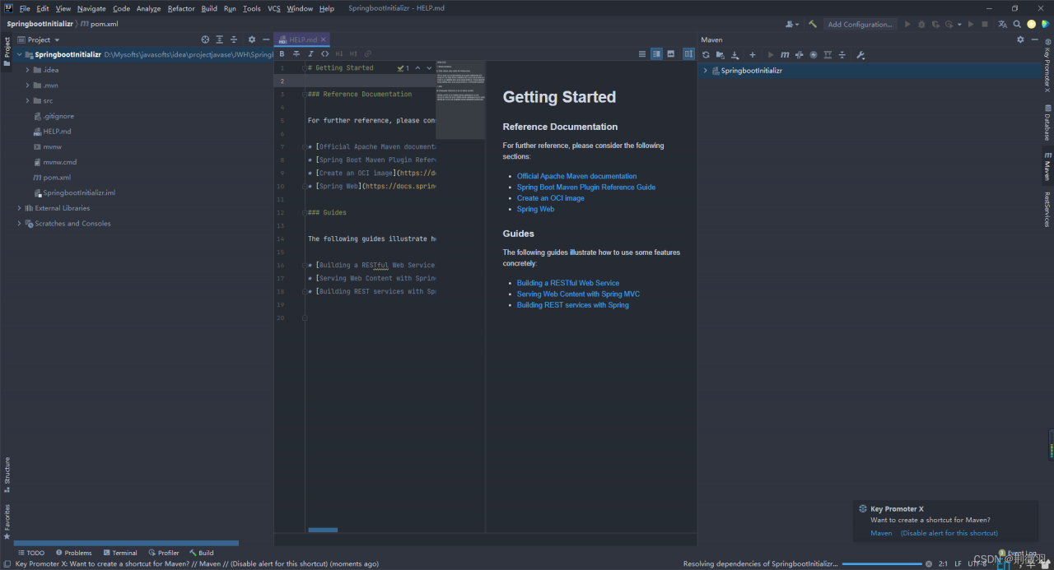Click the Add Maven Projects plus icon
Viewport: 1054px width, 570px height.
[752, 55]
